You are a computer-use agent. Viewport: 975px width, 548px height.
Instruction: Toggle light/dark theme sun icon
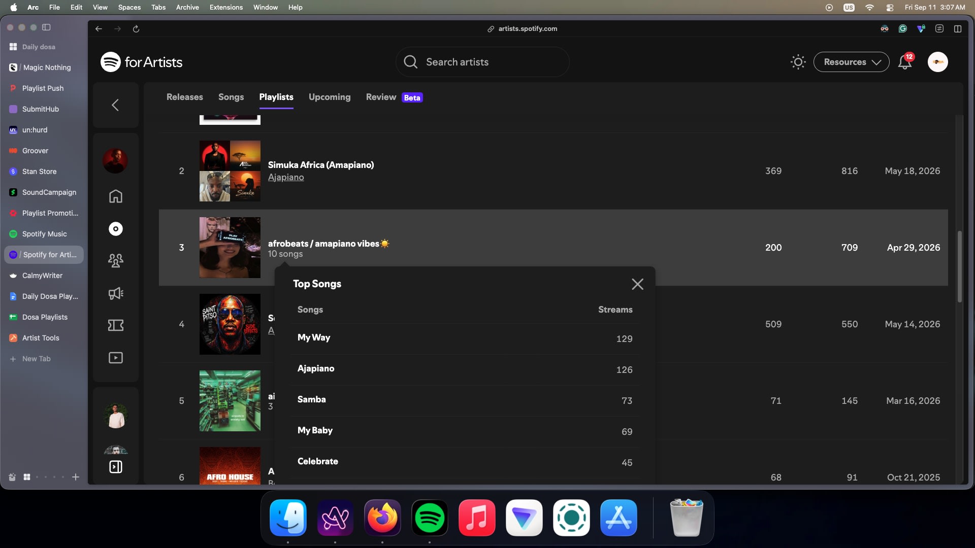(x=798, y=62)
